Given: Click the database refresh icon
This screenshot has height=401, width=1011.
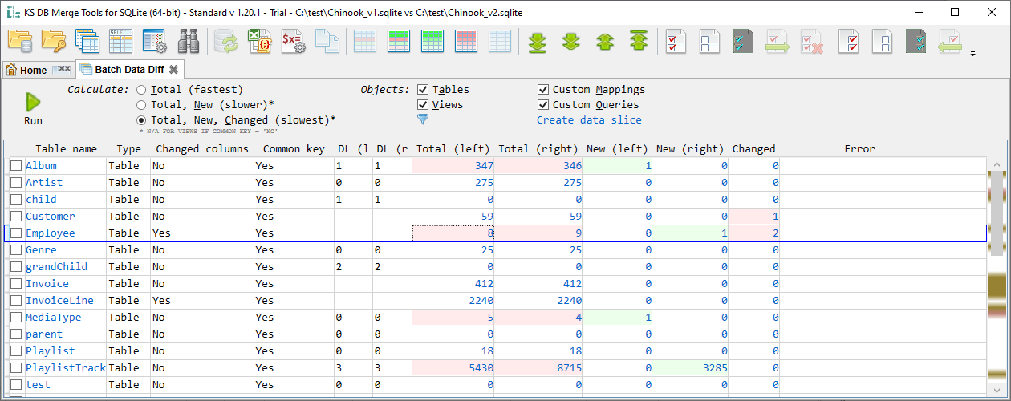Looking at the screenshot, I should click(225, 41).
